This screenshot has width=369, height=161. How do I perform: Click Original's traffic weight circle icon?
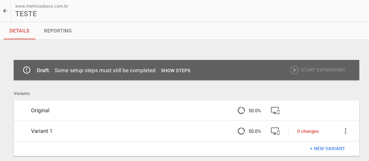click(241, 110)
